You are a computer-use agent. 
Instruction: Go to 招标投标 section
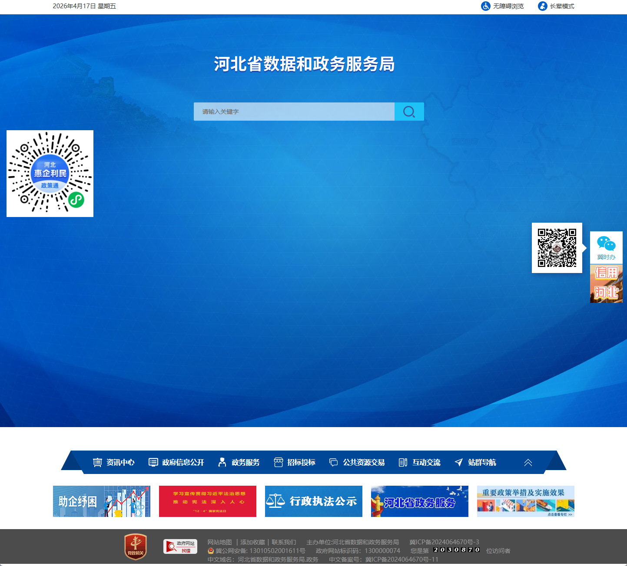(295, 462)
